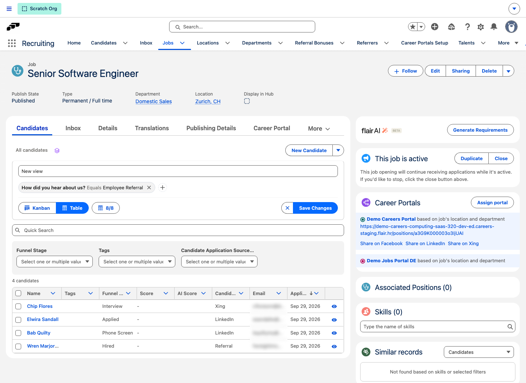Click the favorites star icon

[x=413, y=27]
